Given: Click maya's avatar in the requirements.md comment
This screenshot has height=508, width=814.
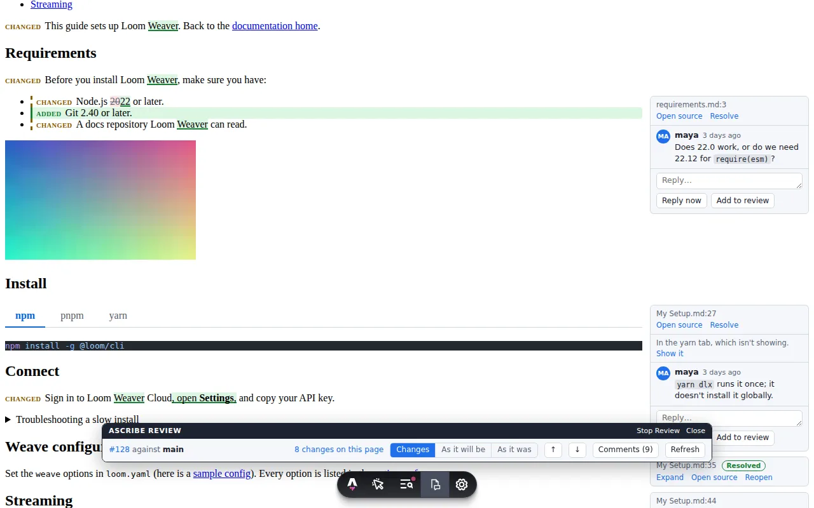Looking at the screenshot, I should pyautogui.click(x=663, y=136).
